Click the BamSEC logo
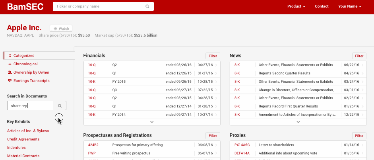 click(x=25, y=7)
